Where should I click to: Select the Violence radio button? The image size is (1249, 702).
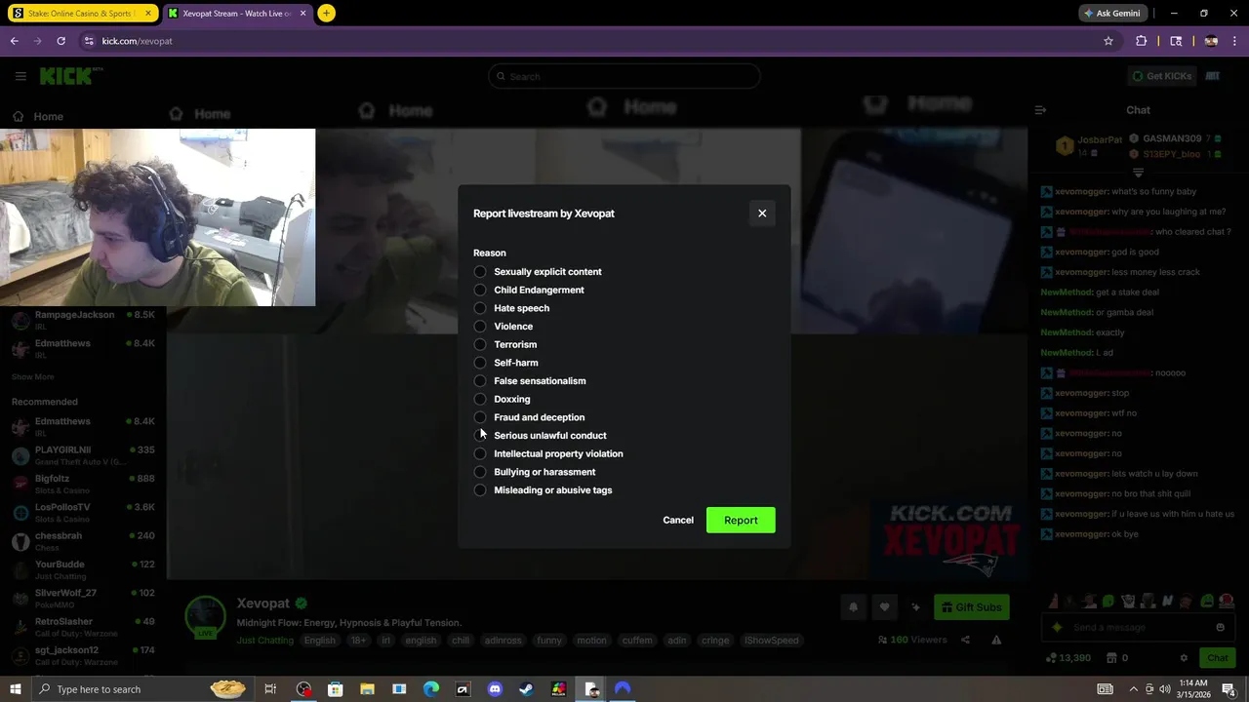(x=480, y=327)
